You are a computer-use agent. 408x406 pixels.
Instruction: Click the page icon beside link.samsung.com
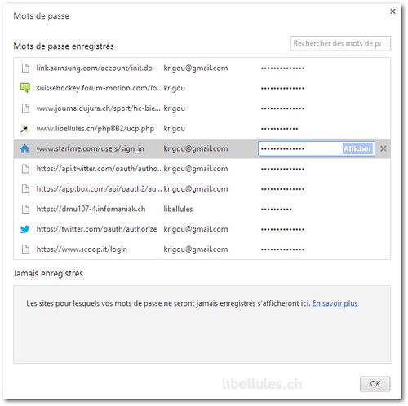click(x=25, y=68)
